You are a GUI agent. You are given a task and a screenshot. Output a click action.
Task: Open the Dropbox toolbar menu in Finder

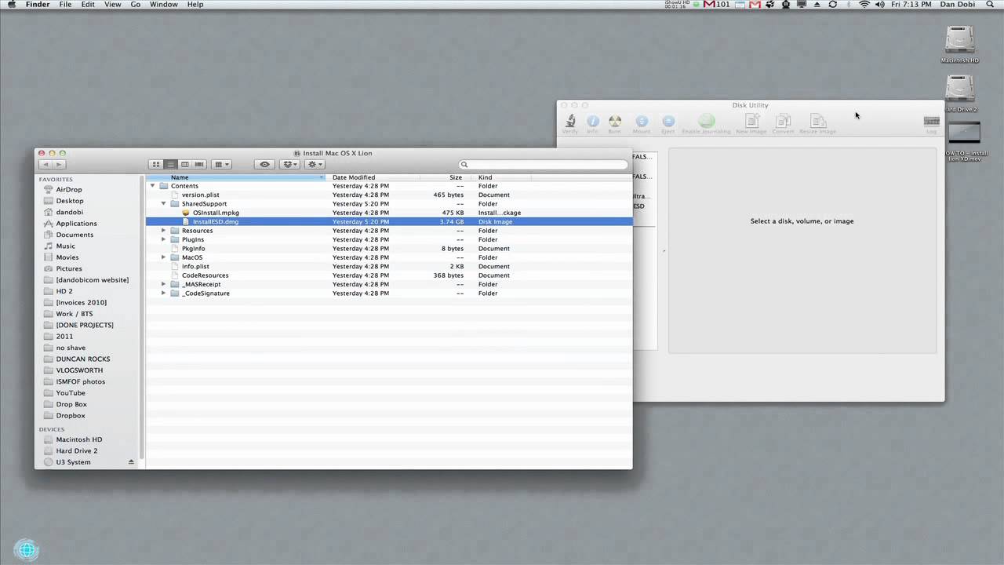click(290, 164)
